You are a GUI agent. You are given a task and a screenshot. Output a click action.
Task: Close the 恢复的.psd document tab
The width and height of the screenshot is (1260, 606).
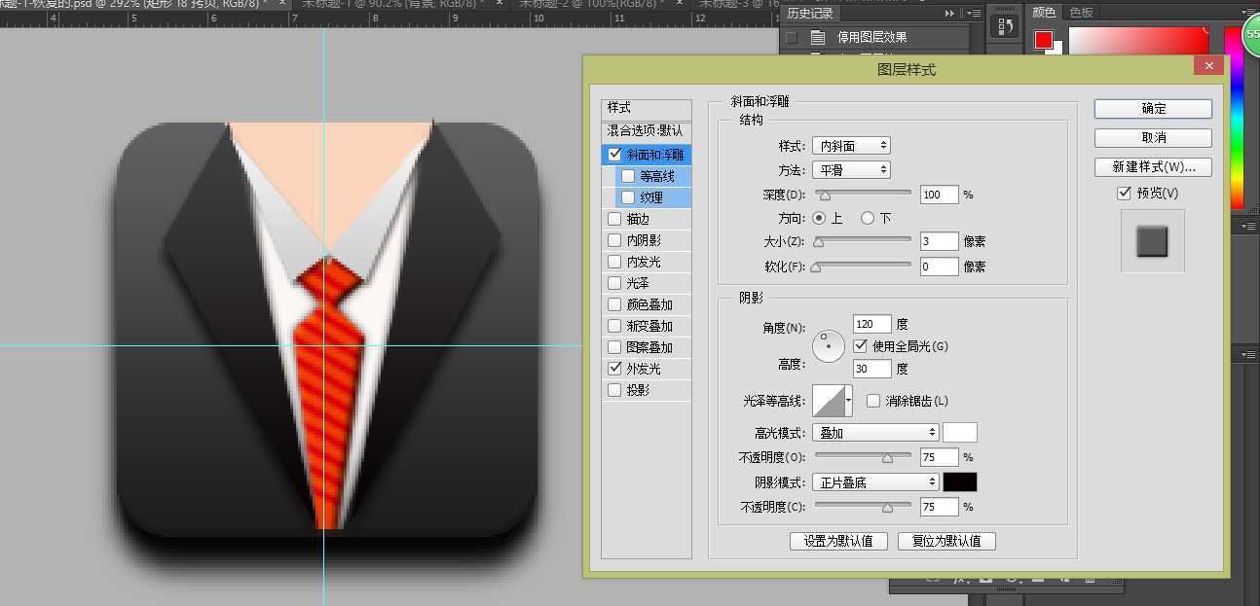pos(283,3)
